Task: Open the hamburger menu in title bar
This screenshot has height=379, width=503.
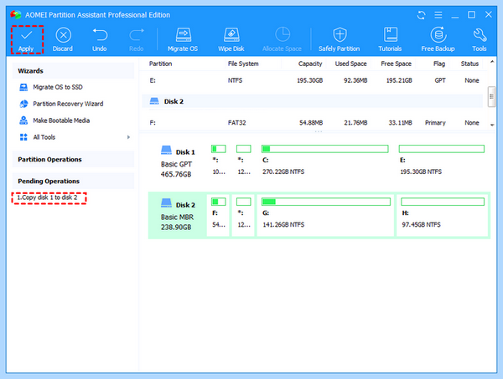Action: pos(438,15)
